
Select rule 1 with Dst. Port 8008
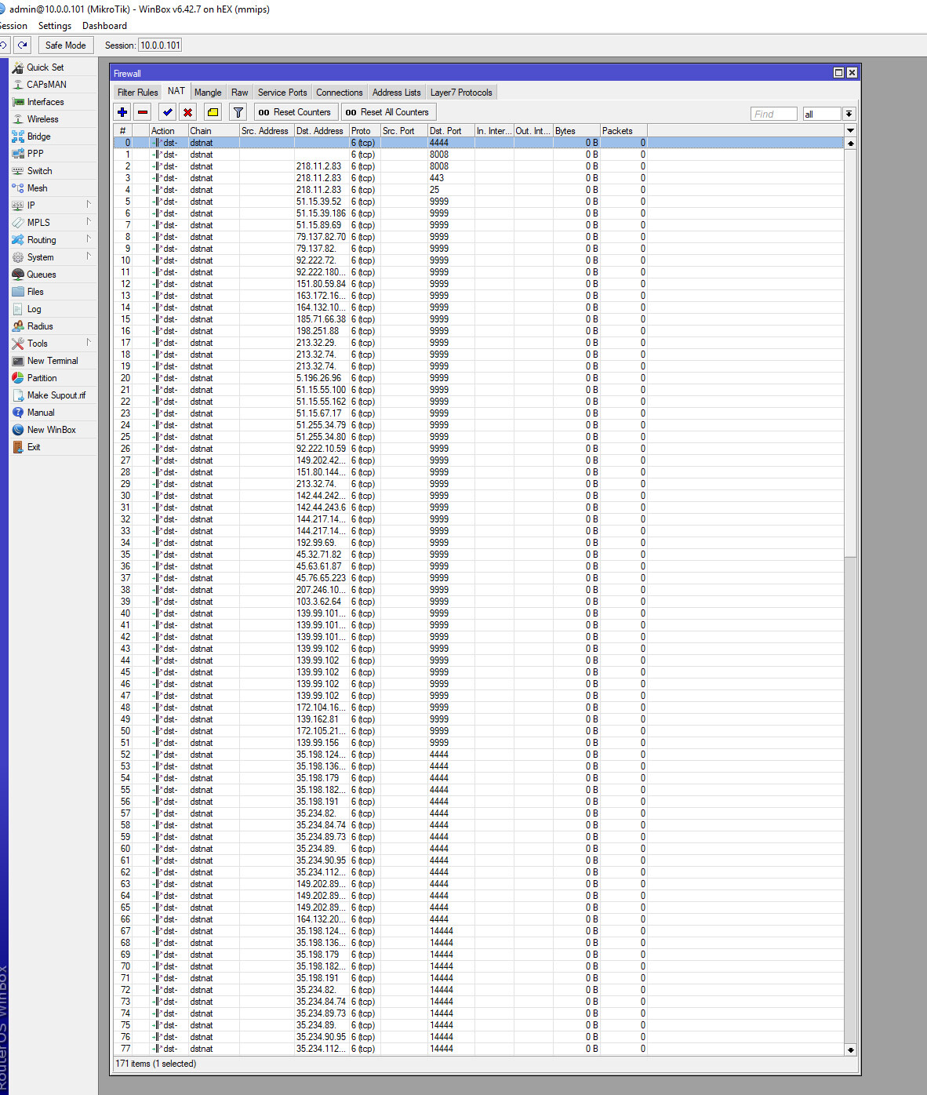(x=478, y=155)
